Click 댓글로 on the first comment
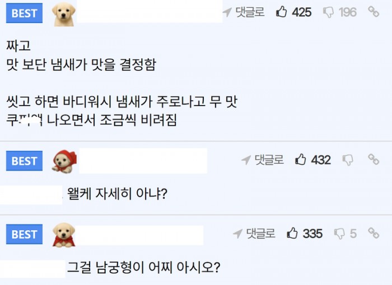This screenshot has height=285, width=392. (x=244, y=12)
